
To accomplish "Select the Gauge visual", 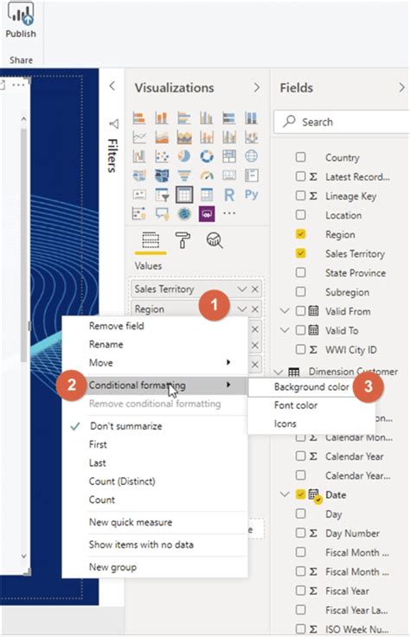I will coord(207,175).
